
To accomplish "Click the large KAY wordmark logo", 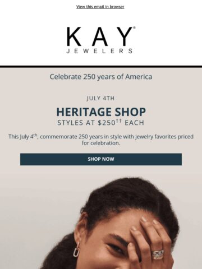I will [x=100, y=36].
